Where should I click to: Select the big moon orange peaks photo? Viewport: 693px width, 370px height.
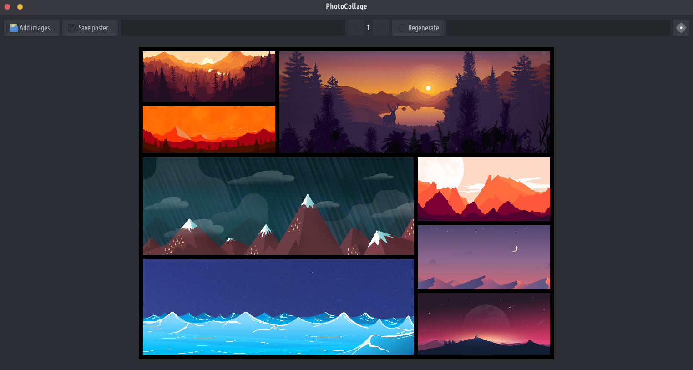point(484,189)
